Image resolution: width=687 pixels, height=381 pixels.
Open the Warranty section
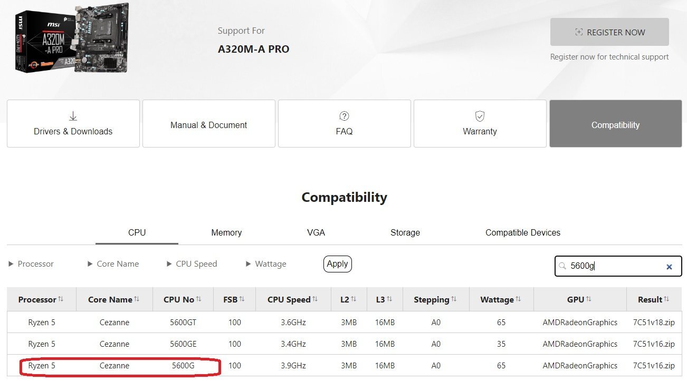[x=480, y=124]
